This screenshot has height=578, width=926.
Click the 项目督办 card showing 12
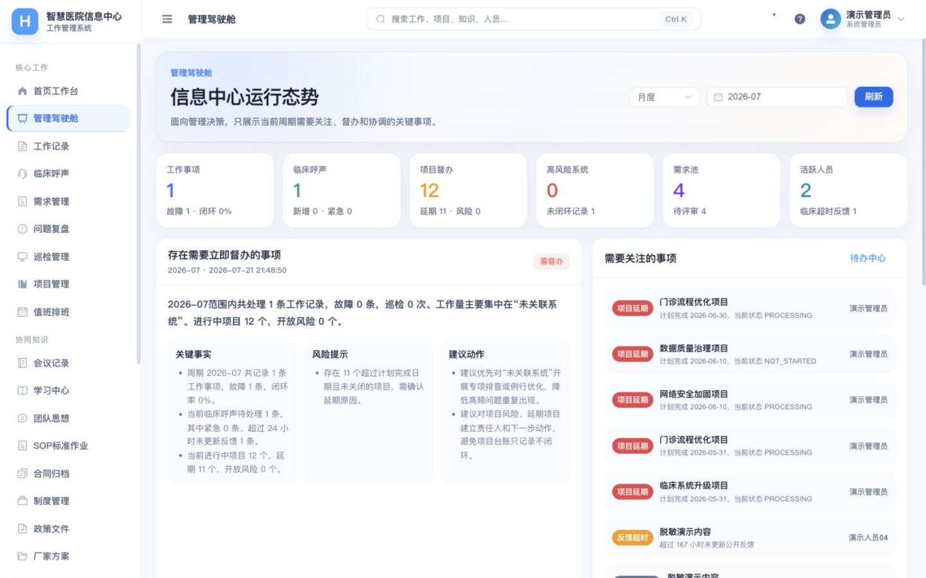click(x=468, y=190)
